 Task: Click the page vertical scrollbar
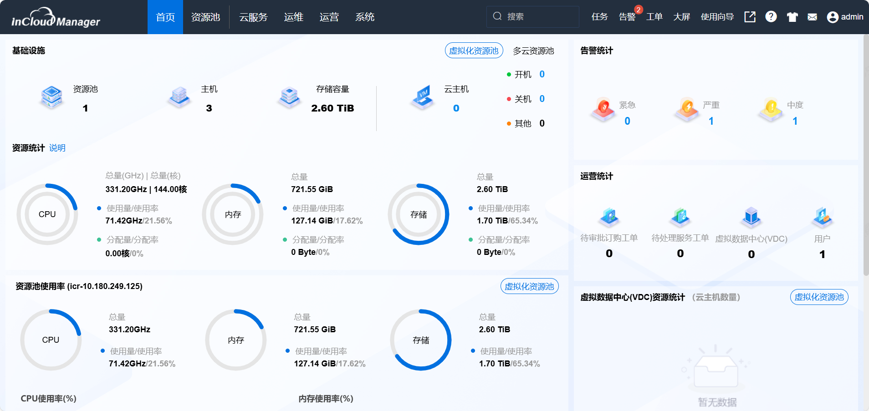865,155
